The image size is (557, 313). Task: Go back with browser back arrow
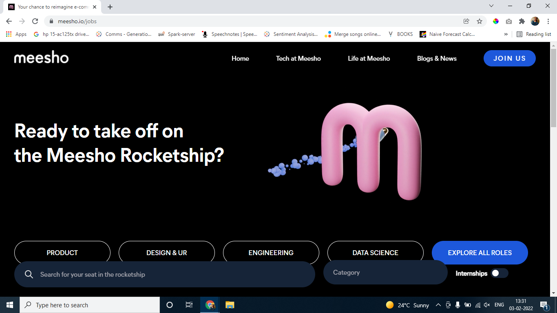click(x=9, y=21)
